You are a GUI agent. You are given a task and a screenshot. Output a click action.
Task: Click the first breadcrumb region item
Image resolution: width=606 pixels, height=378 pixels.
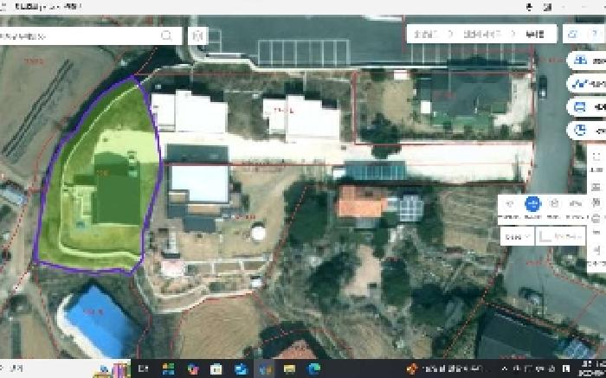425,34
